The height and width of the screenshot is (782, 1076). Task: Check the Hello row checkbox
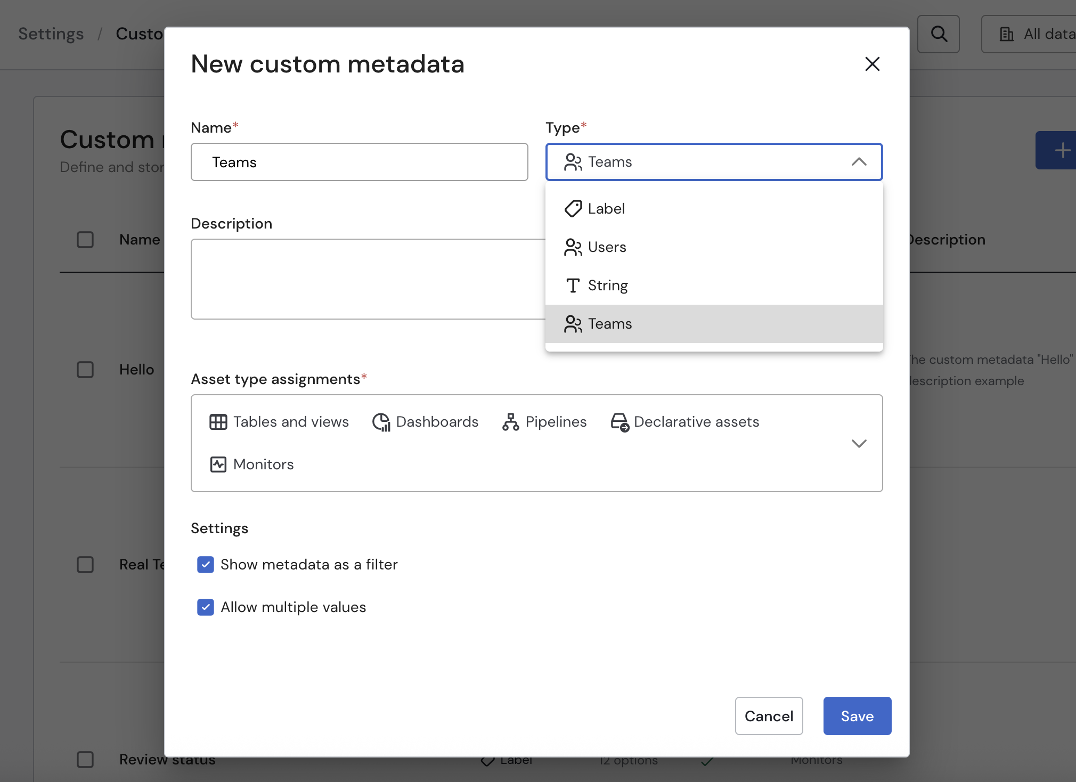tap(85, 370)
